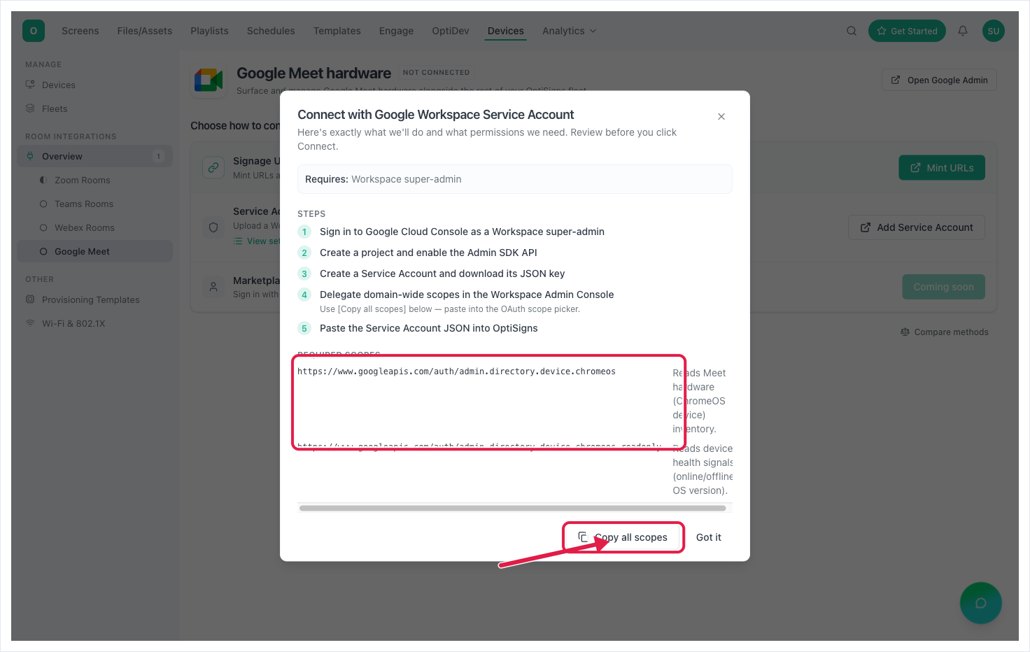Click the copy icon in Copy all scopes
This screenshot has height=652, width=1030.
(583, 537)
